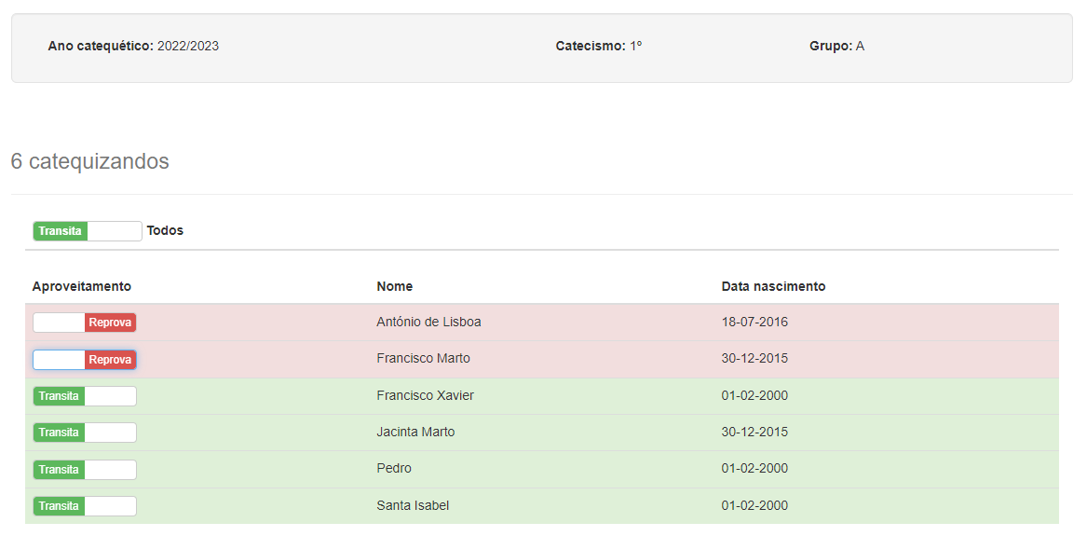This screenshot has height=536, width=1087.
Task: Click the Nome column header
Action: pos(395,286)
